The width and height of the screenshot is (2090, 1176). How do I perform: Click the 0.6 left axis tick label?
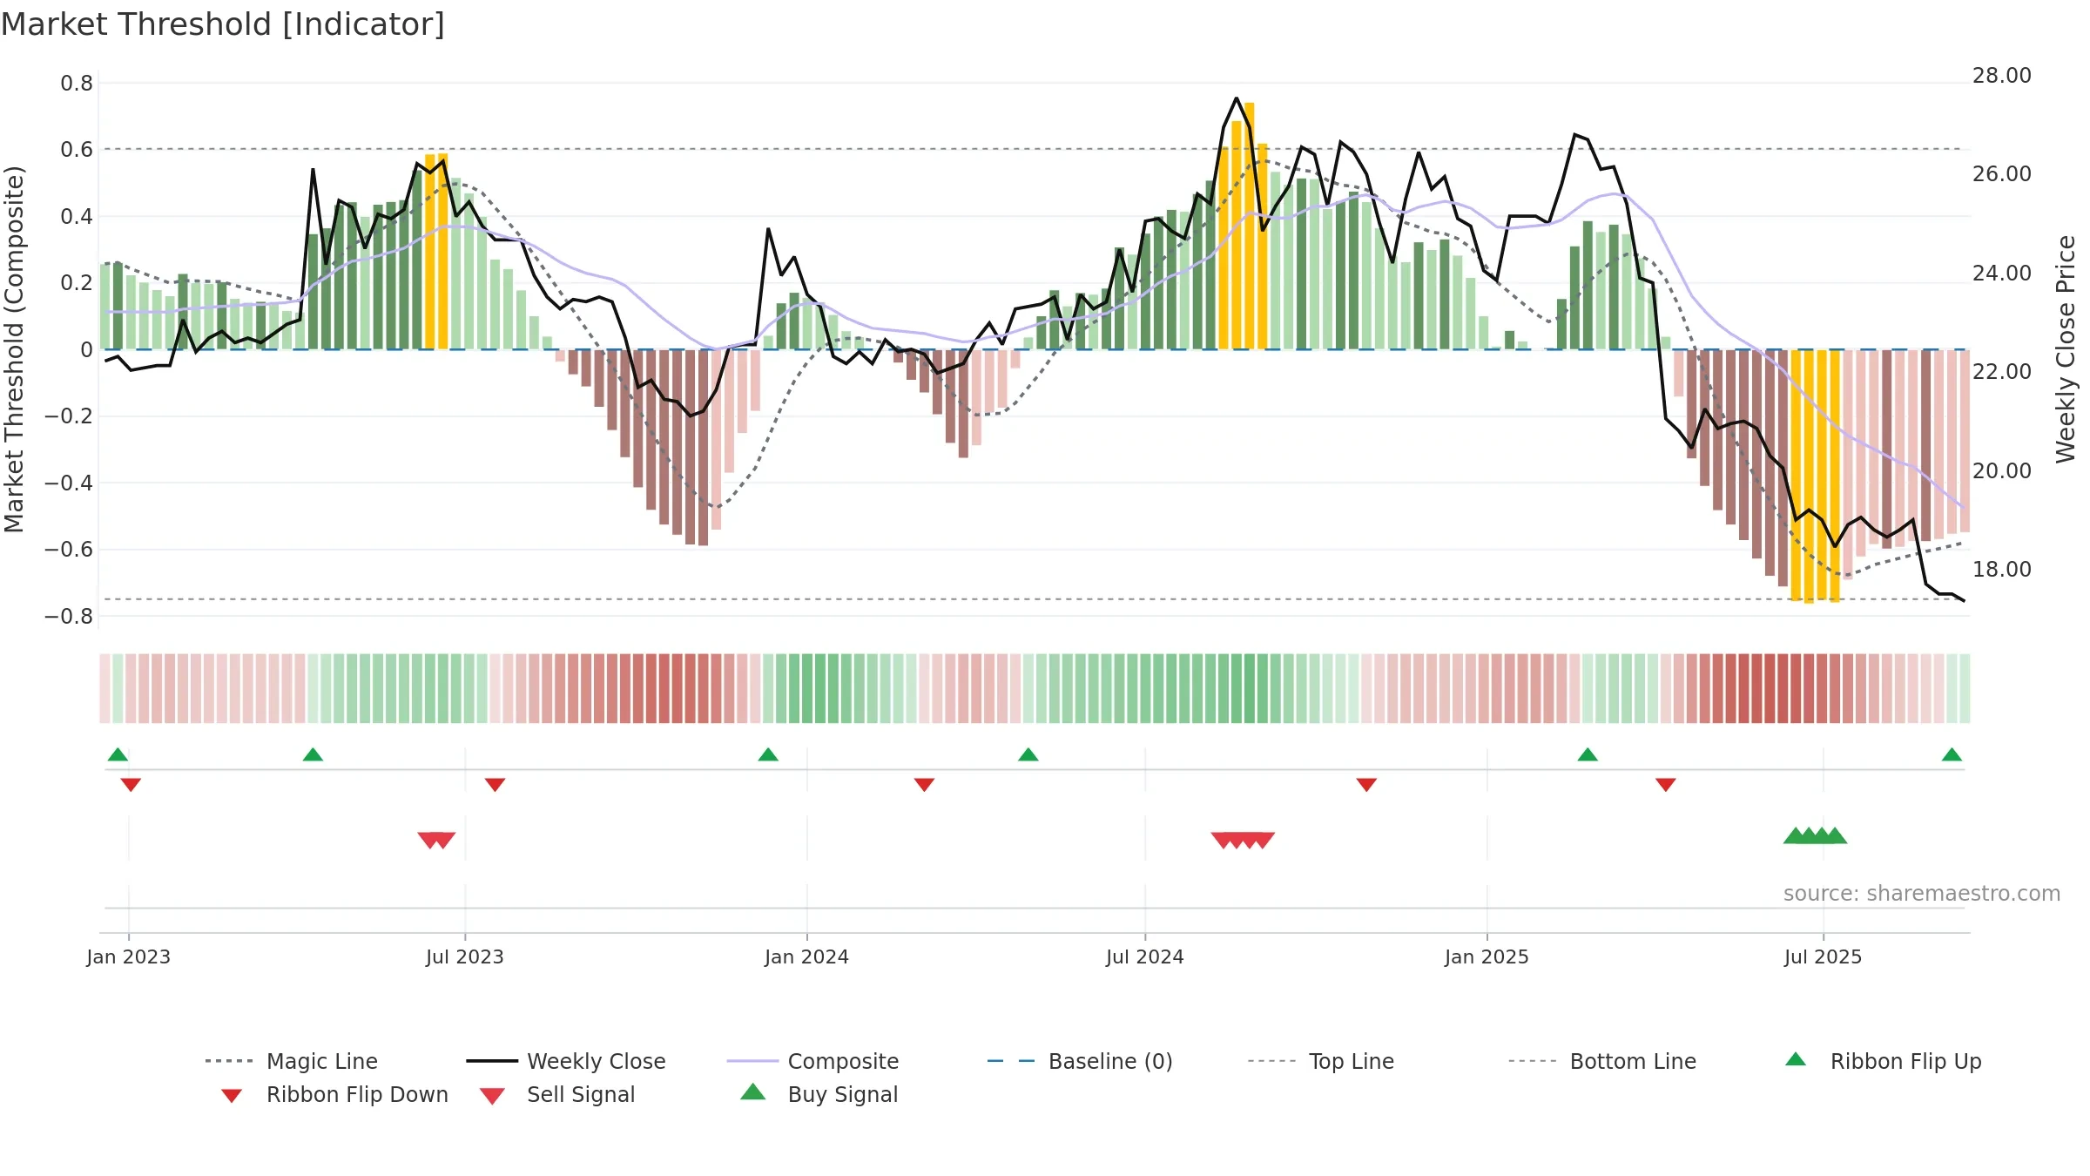pos(77,150)
